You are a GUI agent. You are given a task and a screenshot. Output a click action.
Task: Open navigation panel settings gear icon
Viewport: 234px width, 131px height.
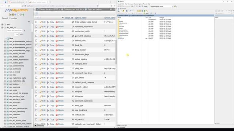click(20, 15)
